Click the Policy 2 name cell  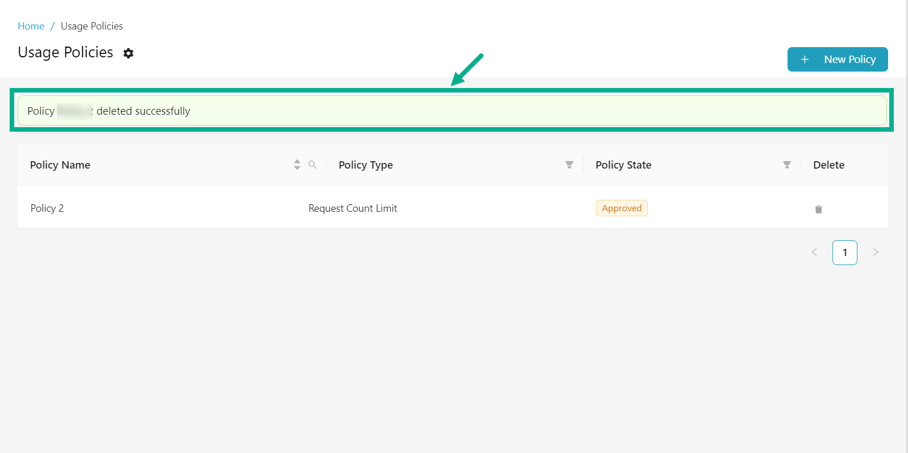pyautogui.click(x=47, y=208)
